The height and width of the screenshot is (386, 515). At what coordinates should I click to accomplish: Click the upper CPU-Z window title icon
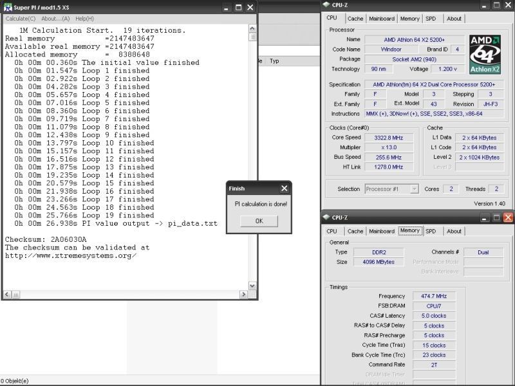tap(326, 5)
